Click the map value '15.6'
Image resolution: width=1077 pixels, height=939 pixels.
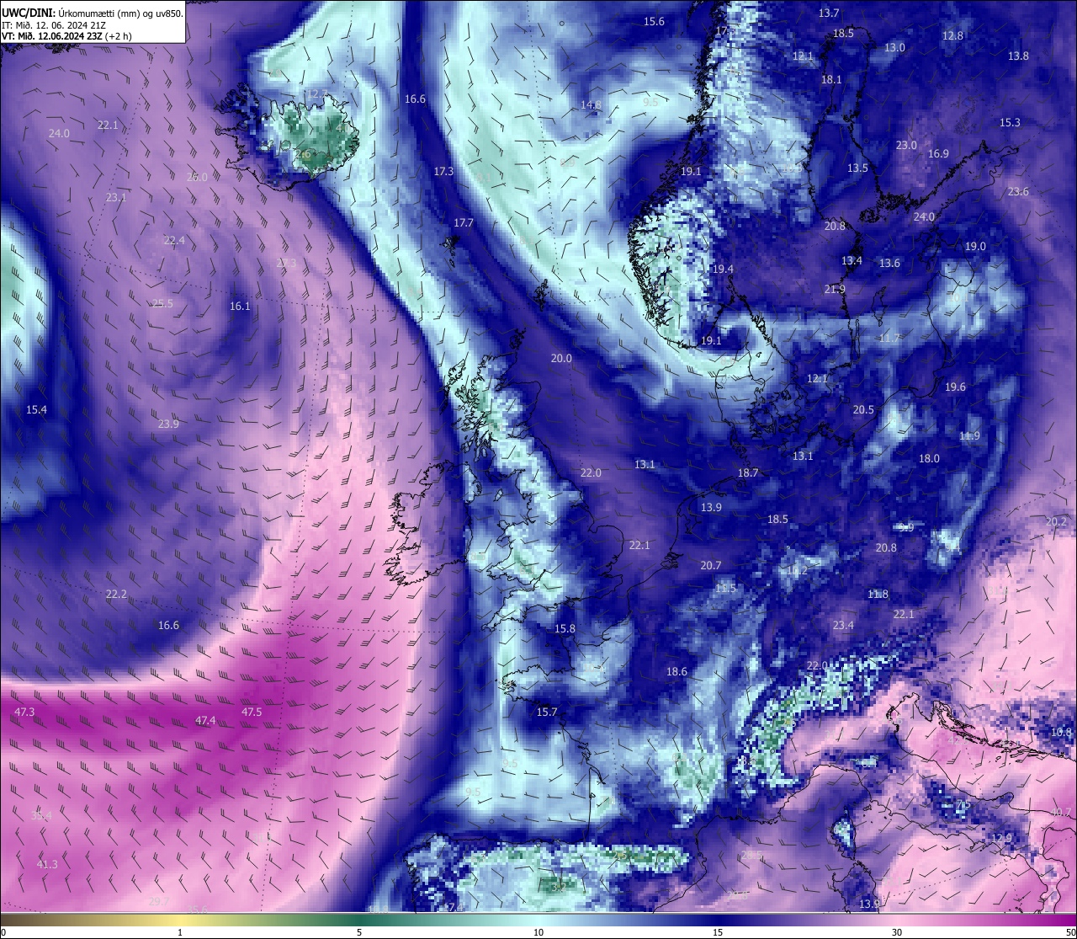(x=654, y=22)
